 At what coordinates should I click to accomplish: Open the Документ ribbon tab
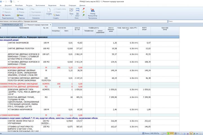(8, 5)
